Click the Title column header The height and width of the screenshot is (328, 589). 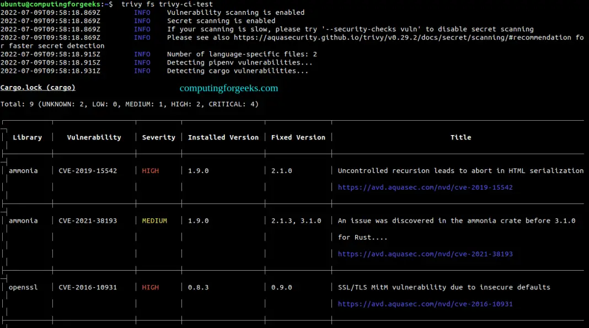coord(461,137)
